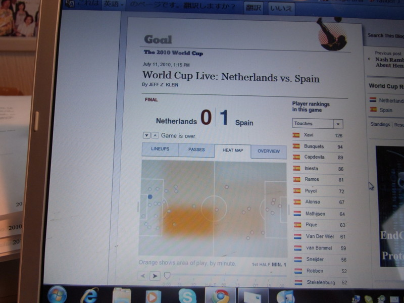
Task: Click the EndGame advertisement banner
Action: point(389,206)
